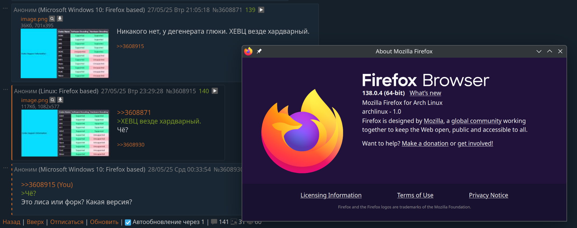The width and height of the screenshot is (577, 228).
Task: Minimize the About Mozilla Firefox window
Action: tap(539, 51)
